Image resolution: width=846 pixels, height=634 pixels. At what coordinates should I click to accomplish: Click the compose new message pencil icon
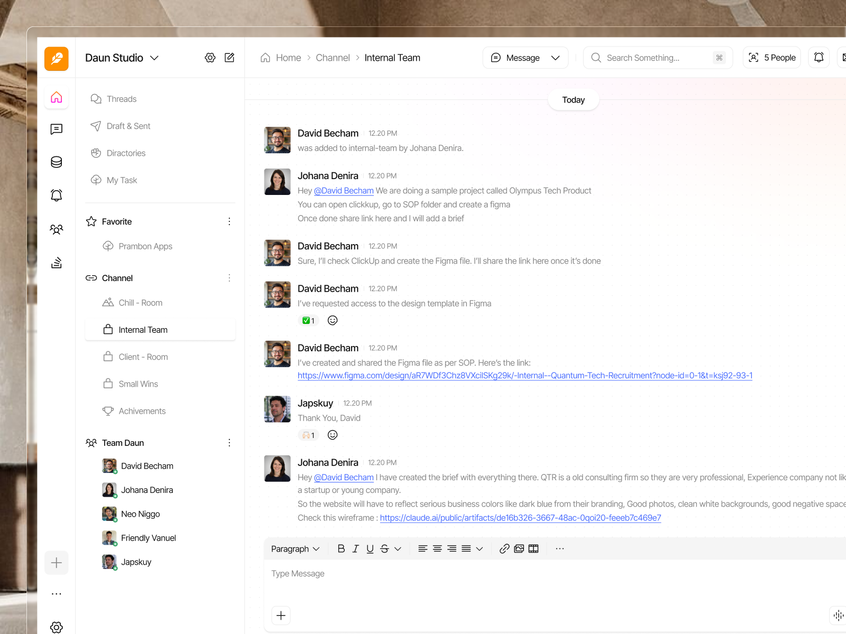click(x=229, y=58)
